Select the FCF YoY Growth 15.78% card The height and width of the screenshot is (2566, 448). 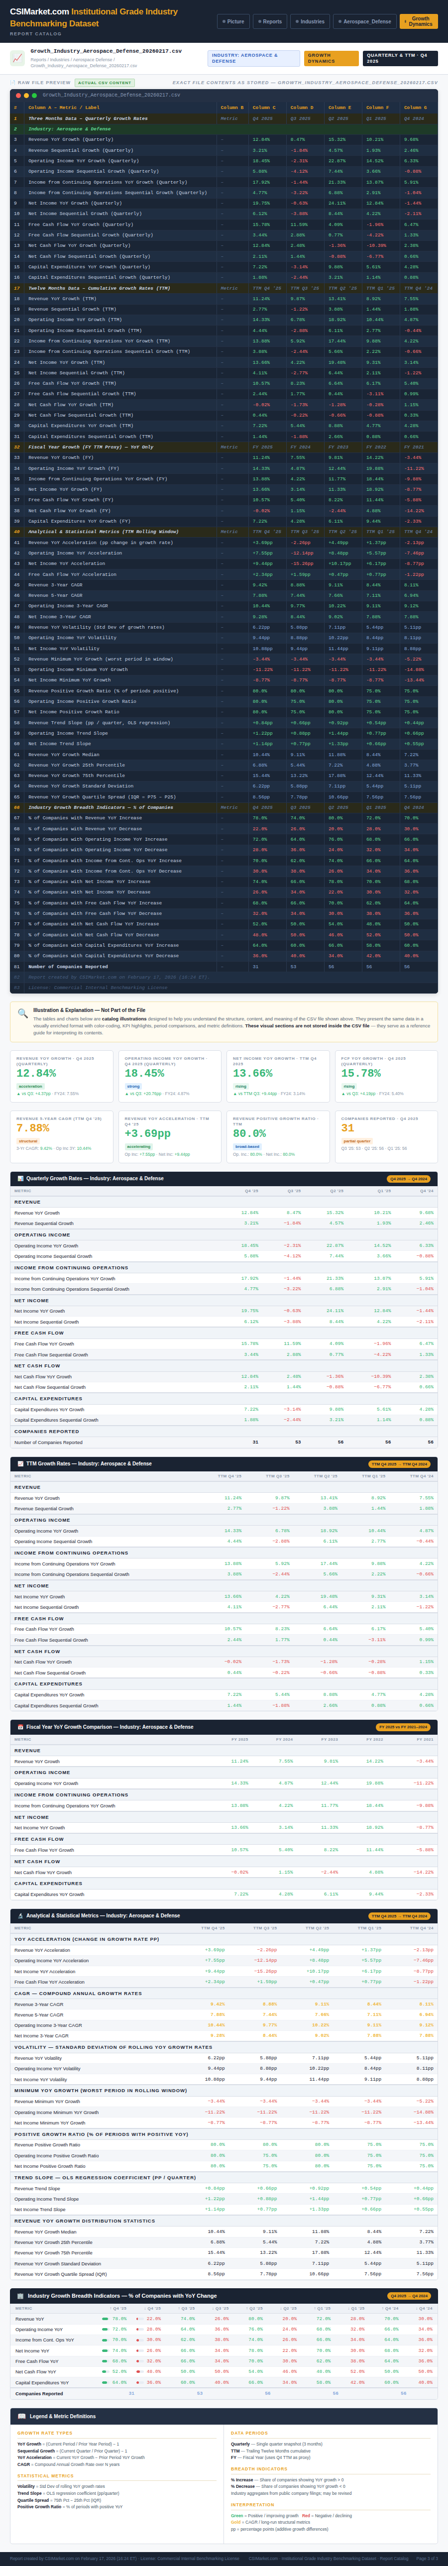tap(386, 1076)
